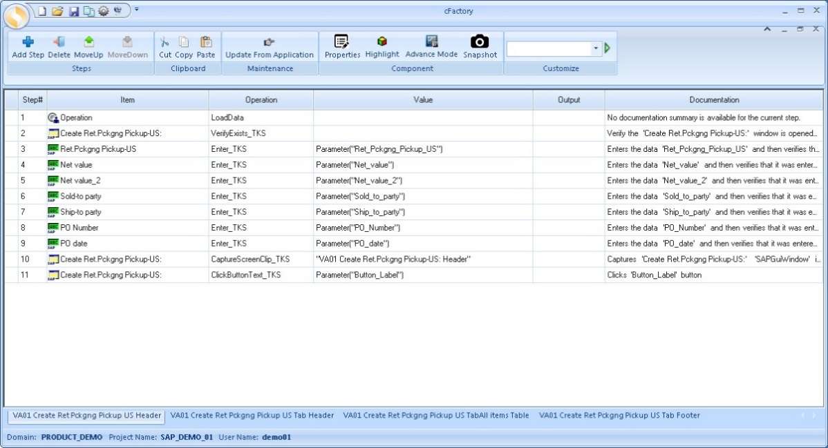Click the Parameter("Button_Label") value cell
The width and height of the screenshot is (828, 448).
tap(423, 275)
